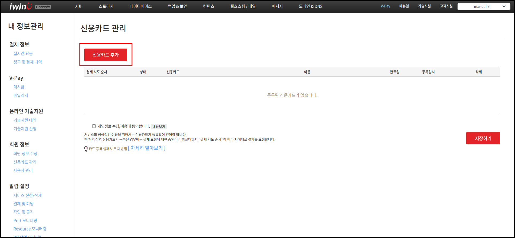Open the 백업 & 보안 menu
This screenshot has width=515, height=238.
[177, 6]
